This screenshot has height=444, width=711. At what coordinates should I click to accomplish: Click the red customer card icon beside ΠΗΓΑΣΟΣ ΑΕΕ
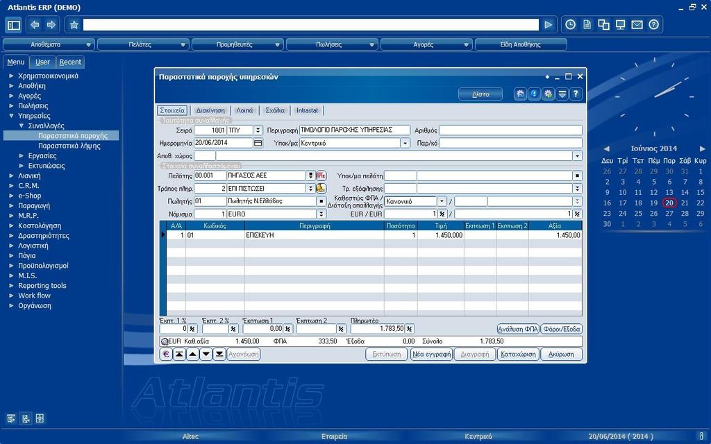321,176
